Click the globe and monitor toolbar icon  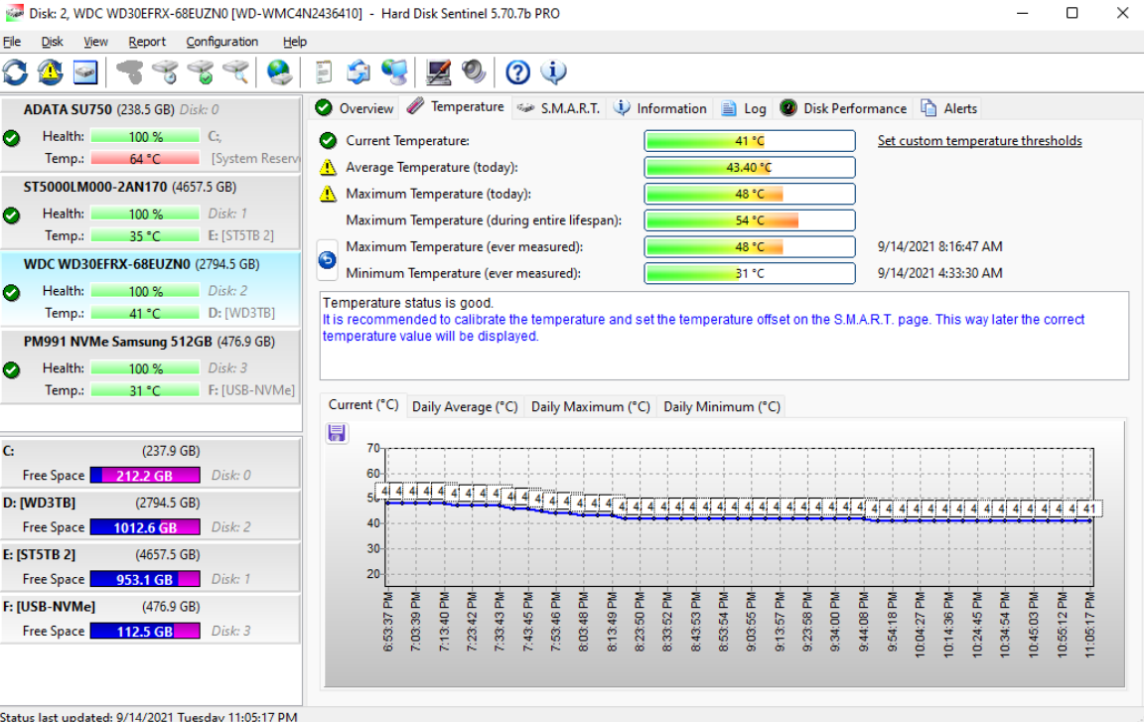point(394,72)
